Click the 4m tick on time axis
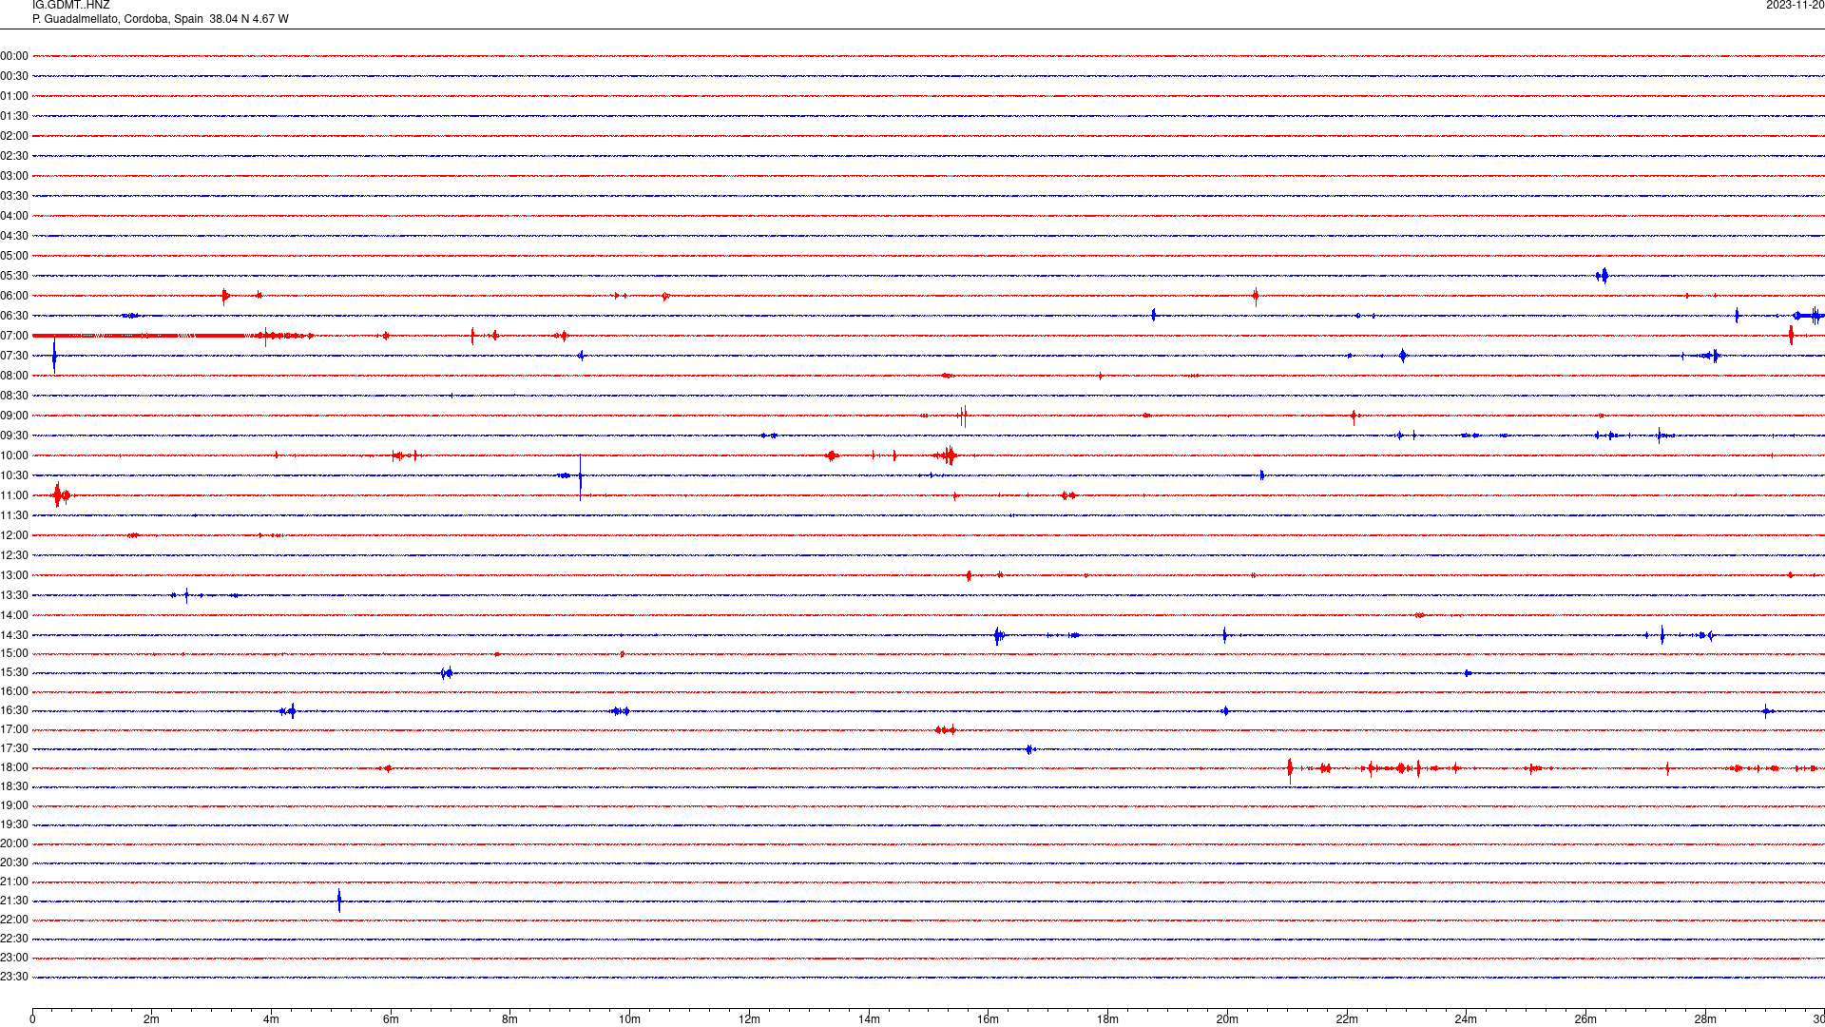 coord(271,1019)
